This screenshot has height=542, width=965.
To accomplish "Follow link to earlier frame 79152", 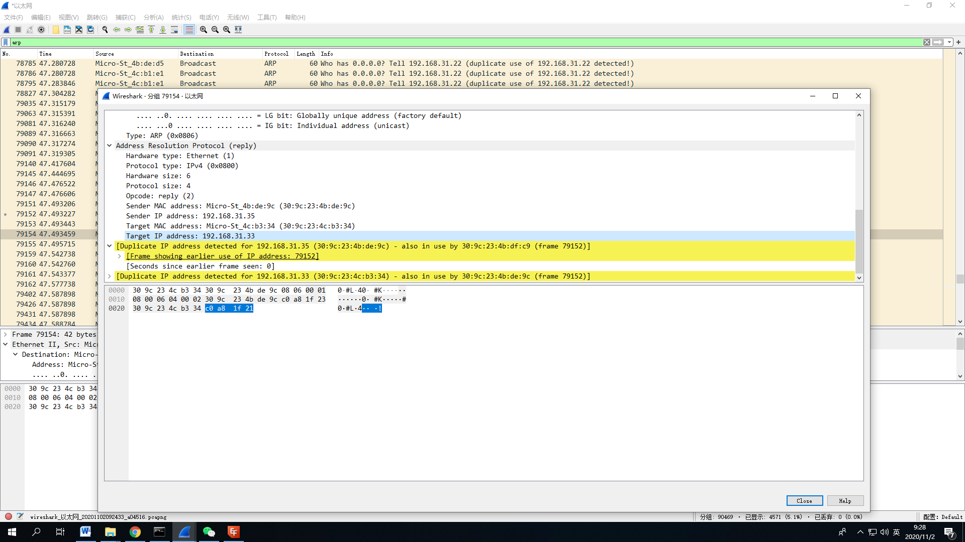I will point(222,256).
